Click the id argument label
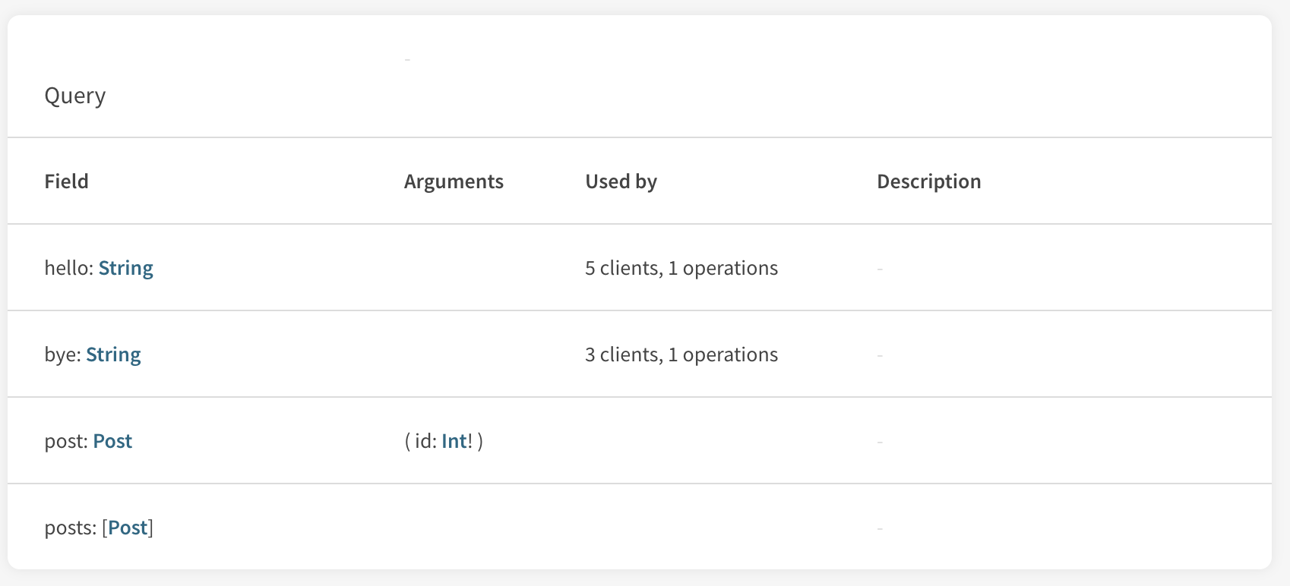Image resolution: width=1290 pixels, height=586 pixels. 424,440
